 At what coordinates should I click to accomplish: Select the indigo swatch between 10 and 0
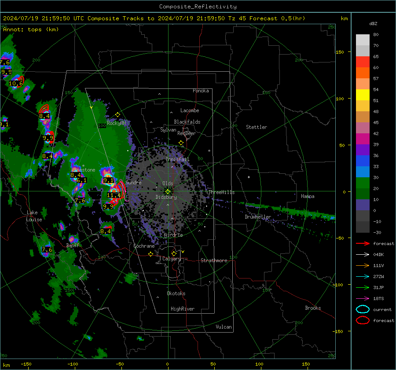(x=363, y=205)
